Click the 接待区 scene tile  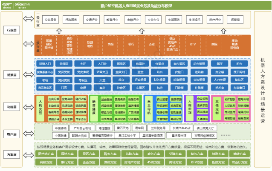click(x=239, y=80)
